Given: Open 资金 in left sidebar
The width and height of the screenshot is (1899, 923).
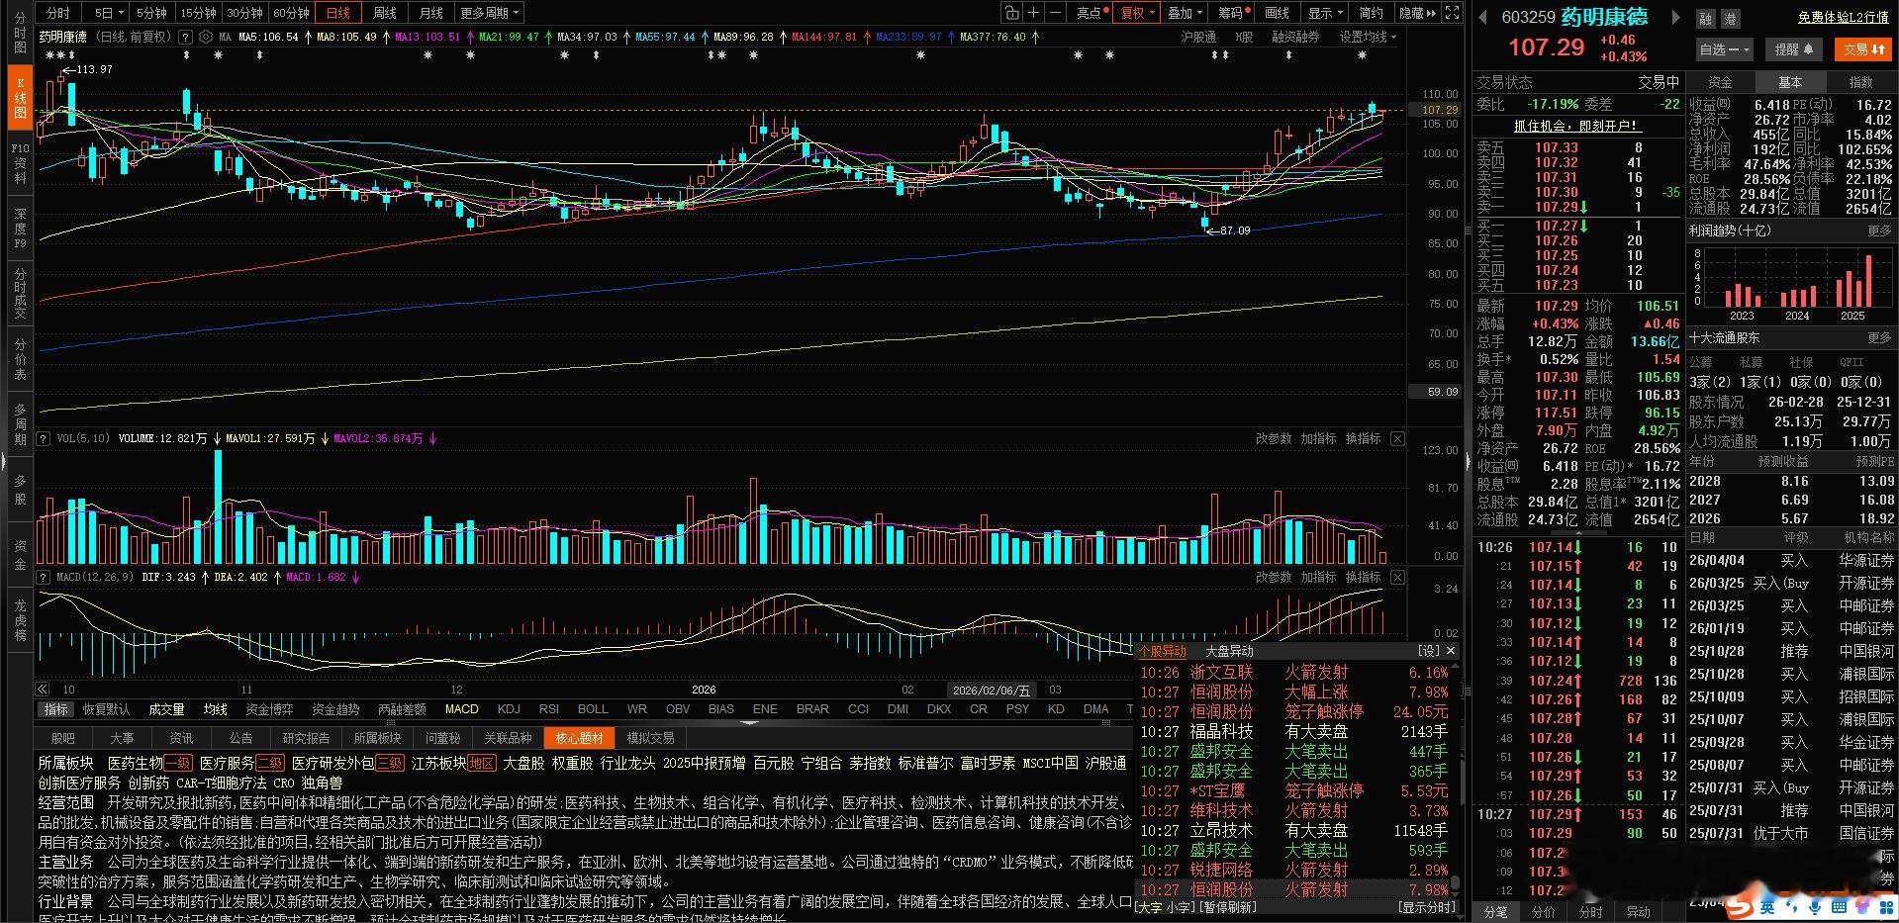Looking at the screenshot, I should click(x=20, y=556).
